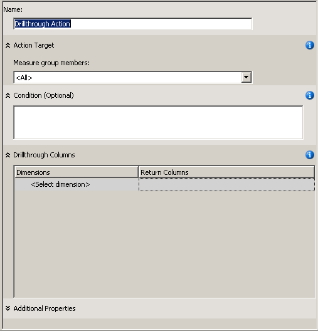Click the Action Target info icon
Screen dimensions: 318x331
pos(310,45)
